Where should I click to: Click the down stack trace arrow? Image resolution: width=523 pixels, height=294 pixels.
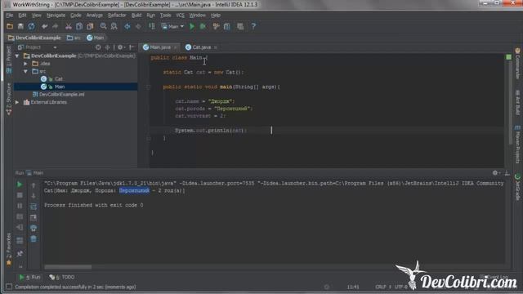(34, 196)
